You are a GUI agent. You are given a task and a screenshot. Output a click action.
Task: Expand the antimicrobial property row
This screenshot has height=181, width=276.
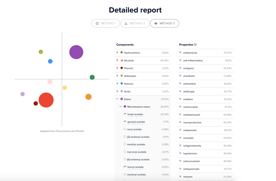(x=180, y=107)
